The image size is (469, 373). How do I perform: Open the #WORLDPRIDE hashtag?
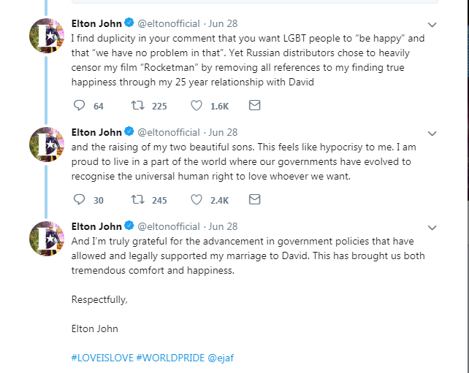click(x=170, y=358)
